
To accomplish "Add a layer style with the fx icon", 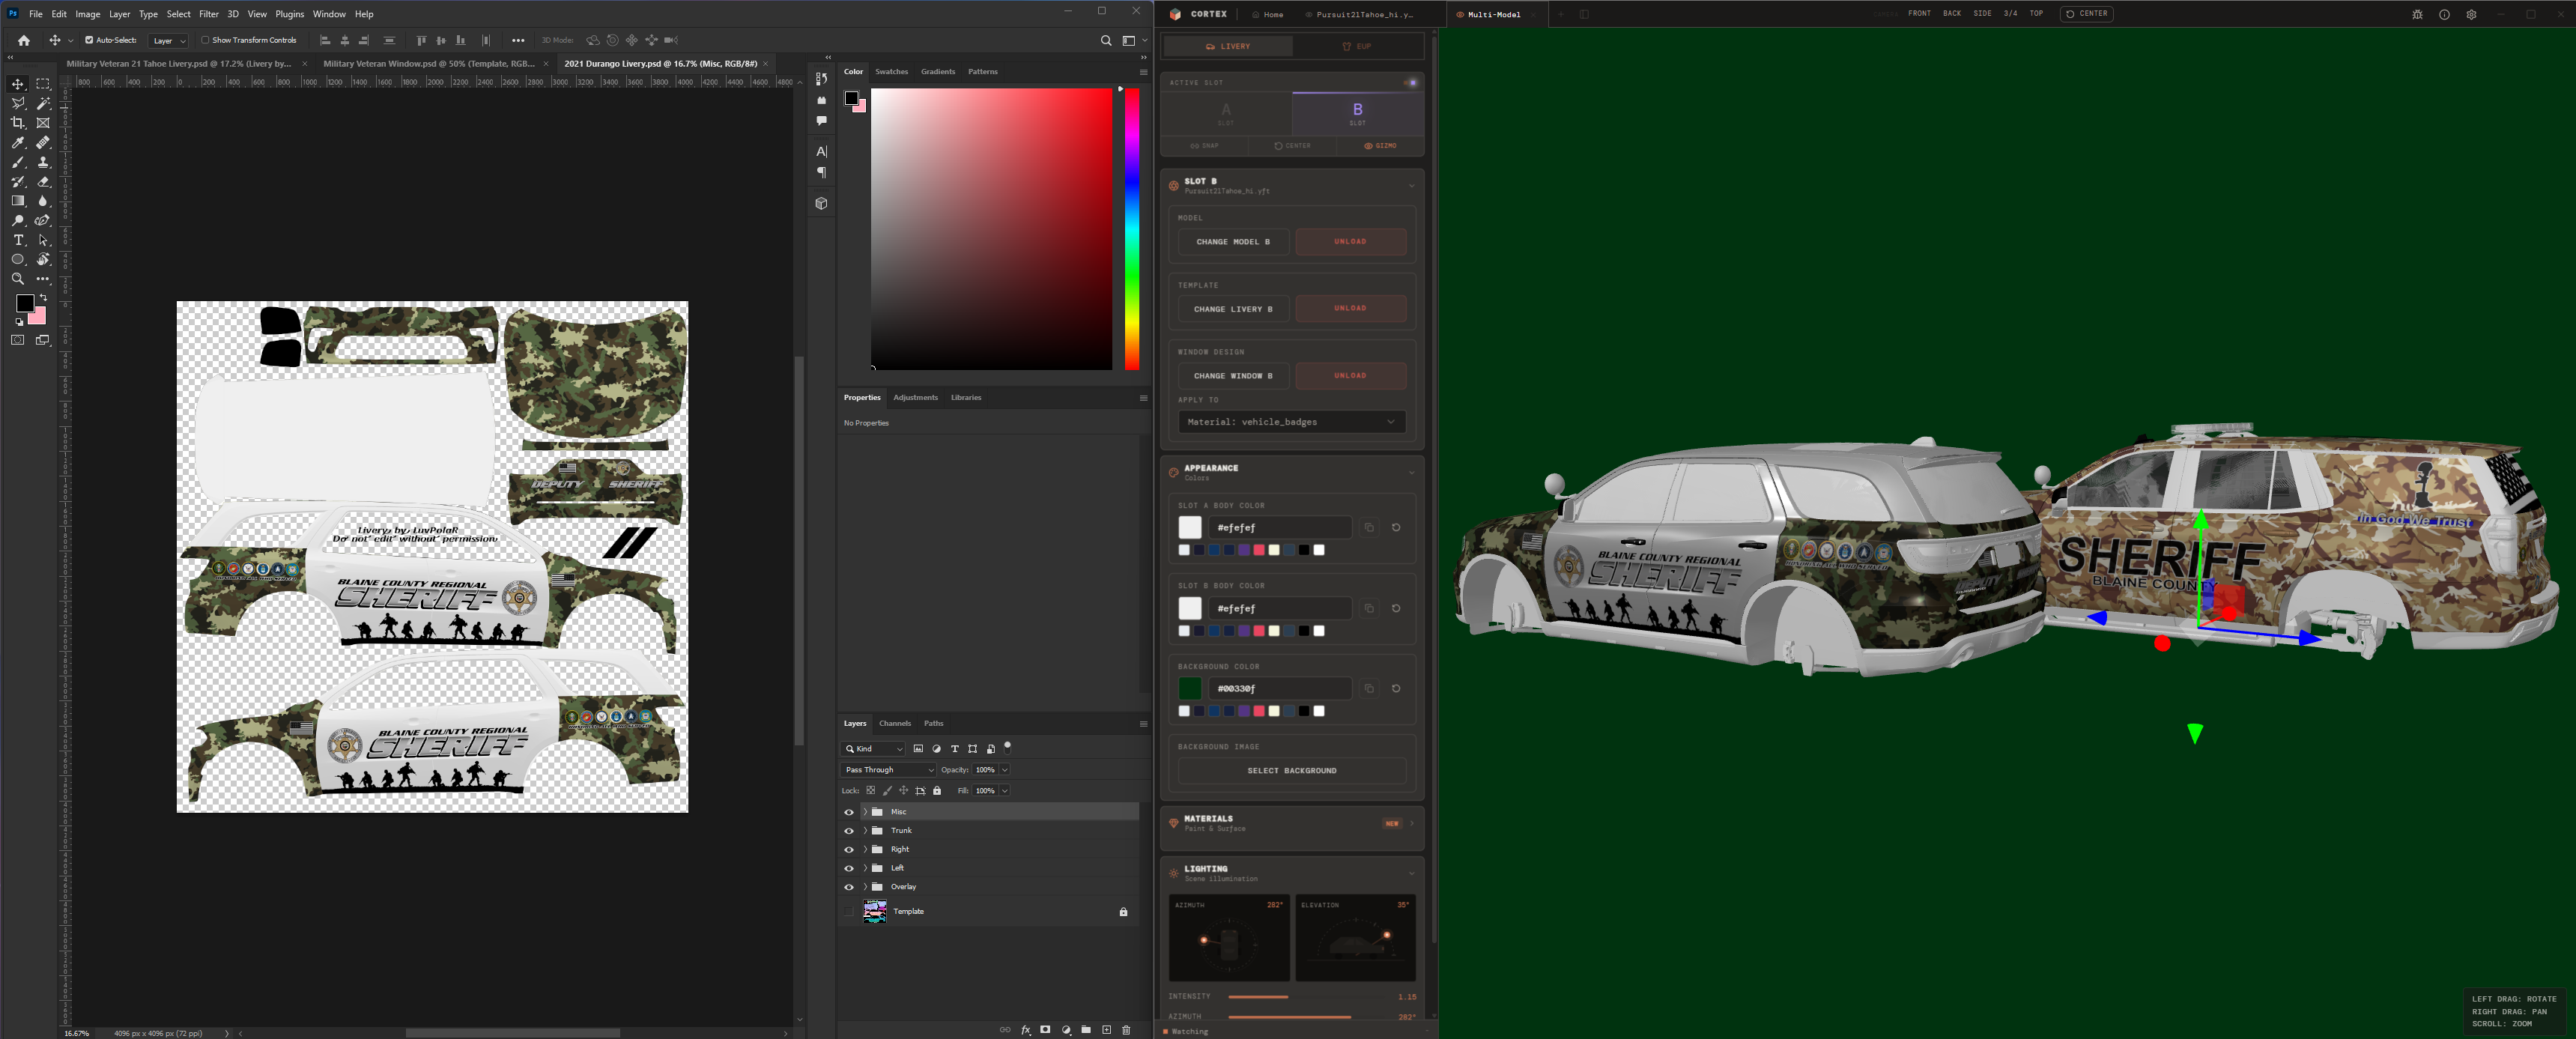I will [1025, 1030].
